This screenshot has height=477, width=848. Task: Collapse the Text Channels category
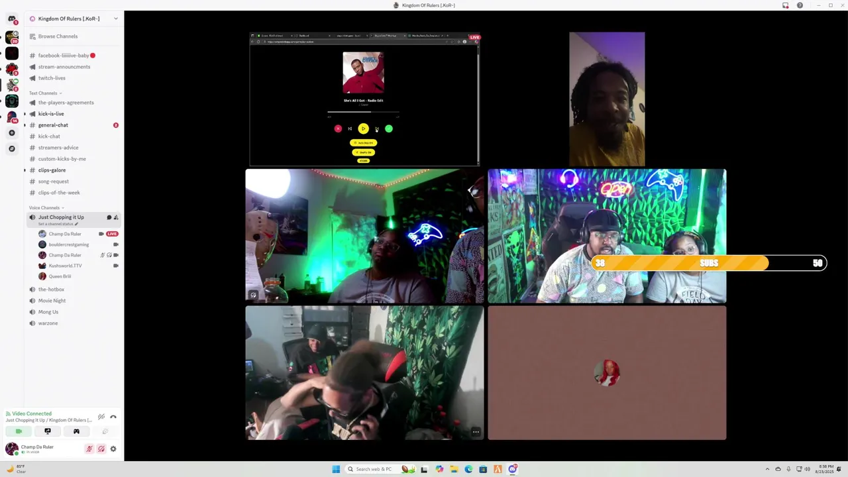click(x=46, y=93)
